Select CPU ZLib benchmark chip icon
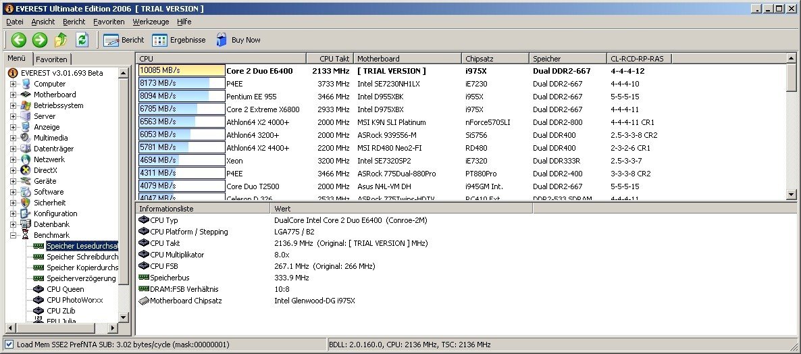 [x=38, y=311]
